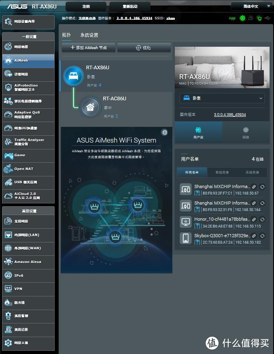
Task: Click link icon for Honor_10 client
Action: (x=254, y=219)
